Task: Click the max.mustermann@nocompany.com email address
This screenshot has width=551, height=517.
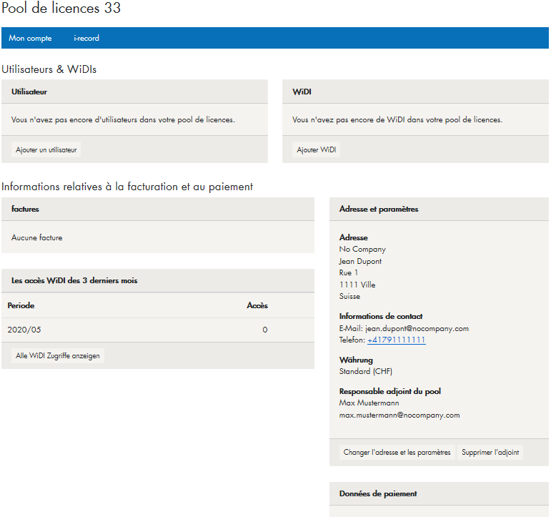Action: (x=399, y=415)
